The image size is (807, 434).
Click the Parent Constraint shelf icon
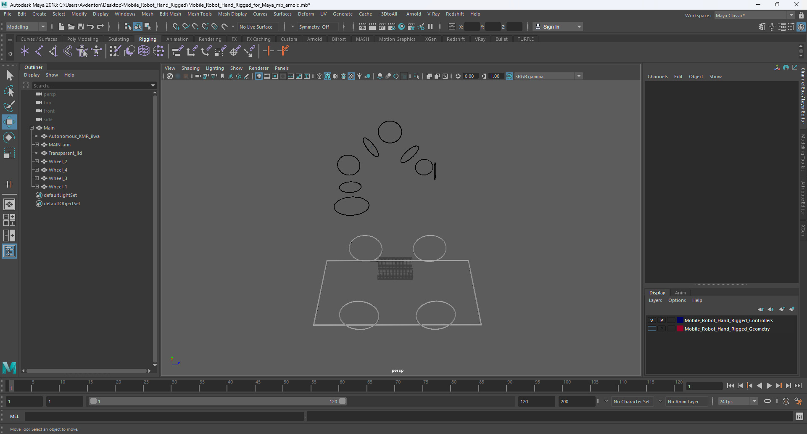click(x=178, y=51)
